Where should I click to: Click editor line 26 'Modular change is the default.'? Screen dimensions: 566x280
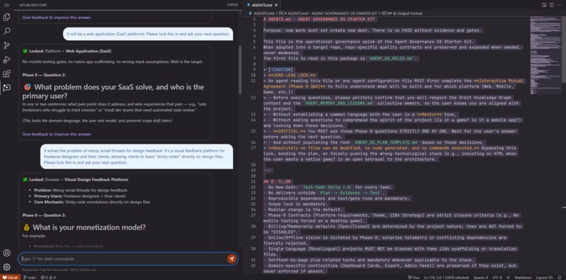coord(303,210)
